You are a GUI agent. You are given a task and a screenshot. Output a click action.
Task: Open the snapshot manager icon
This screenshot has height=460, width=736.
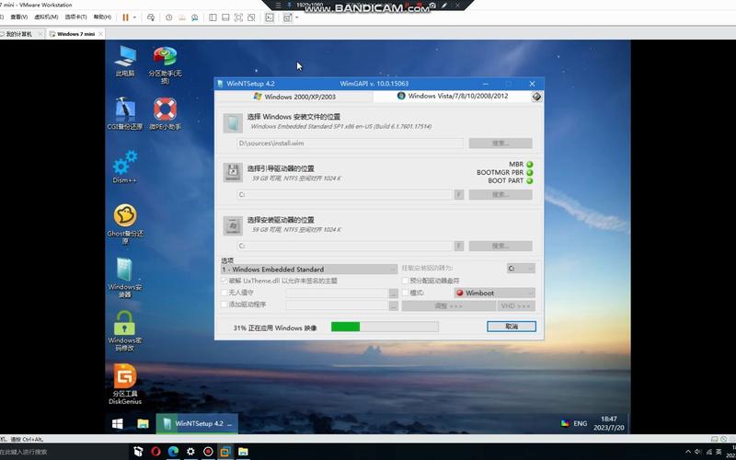pyautogui.click(x=194, y=17)
